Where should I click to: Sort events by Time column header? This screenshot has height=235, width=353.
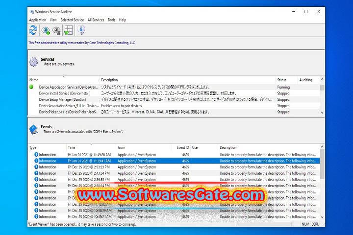coord(91,148)
